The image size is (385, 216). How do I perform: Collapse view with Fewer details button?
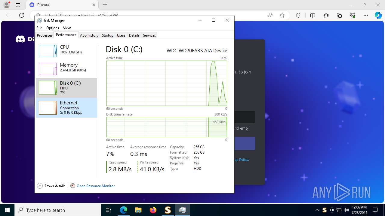[51, 186]
